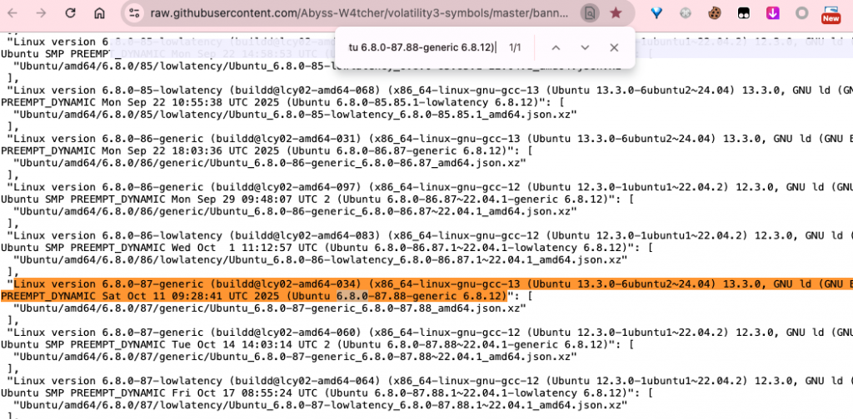
Task: Open the cookie extension icon
Action: (x=714, y=13)
